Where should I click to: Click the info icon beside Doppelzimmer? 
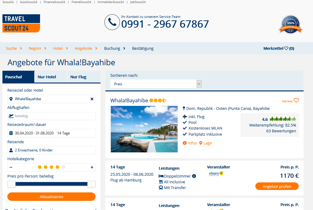point(194,176)
